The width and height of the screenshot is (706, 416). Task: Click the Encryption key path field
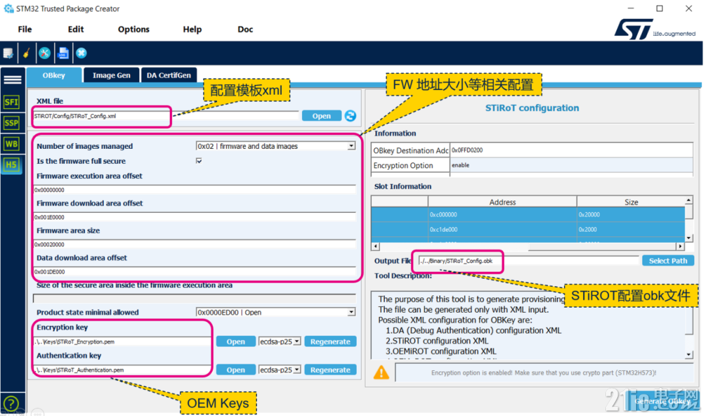click(122, 342)
